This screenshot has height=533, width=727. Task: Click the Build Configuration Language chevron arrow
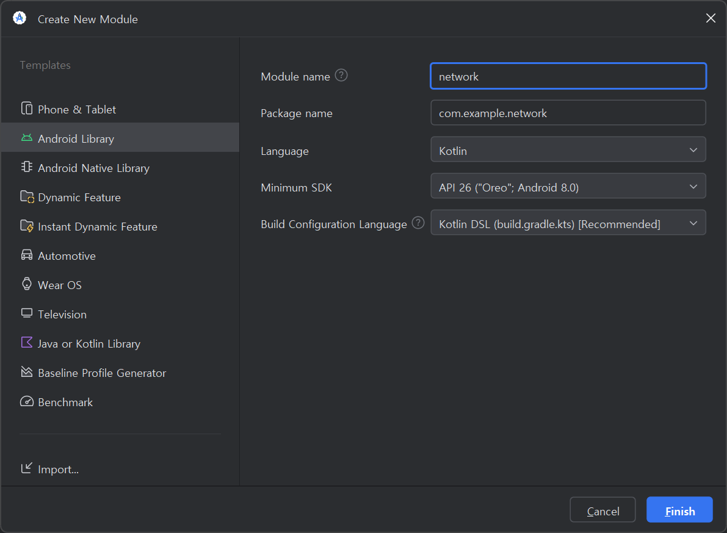(x=693, y=223)
